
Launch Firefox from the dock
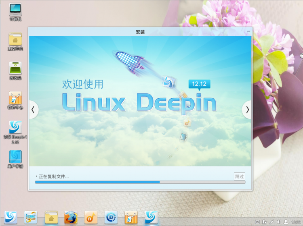tap(71, 217)
